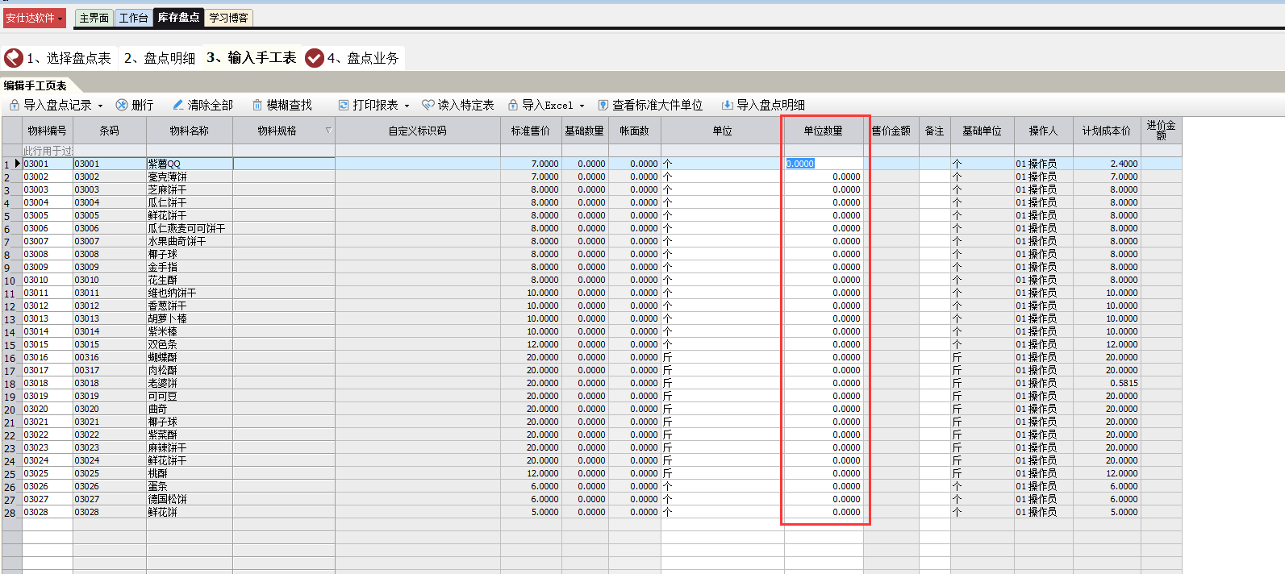Image resolution: width=1285 pixels, height=574 pixels.
Task: Click the 删行 delete row icon
Action: (x=122, y=105)
